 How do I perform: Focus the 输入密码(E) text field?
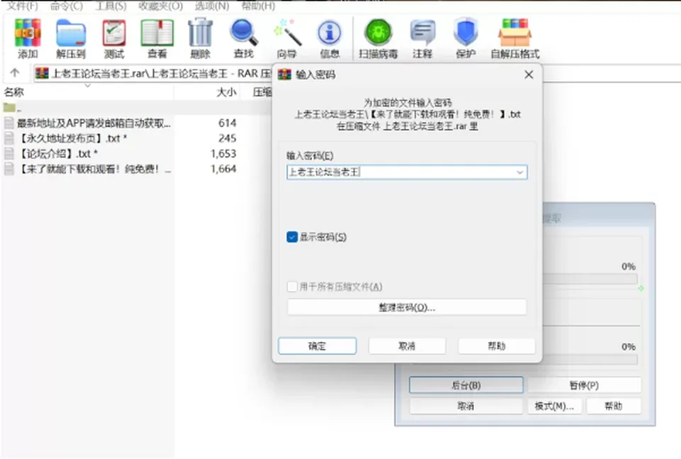click(x=407, y=172)
